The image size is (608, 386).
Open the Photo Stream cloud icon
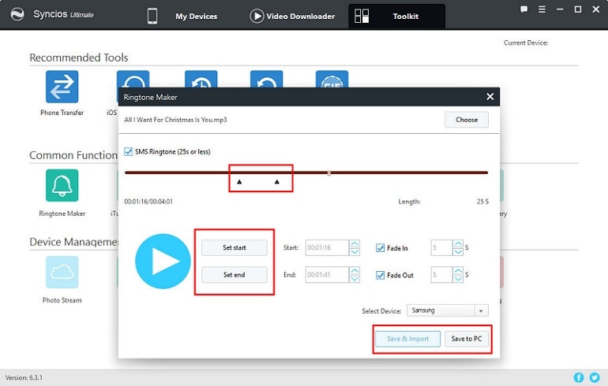coord(62,272)
